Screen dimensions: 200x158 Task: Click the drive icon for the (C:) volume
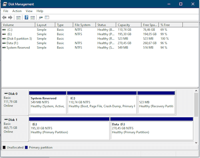[x=4, y=30]
